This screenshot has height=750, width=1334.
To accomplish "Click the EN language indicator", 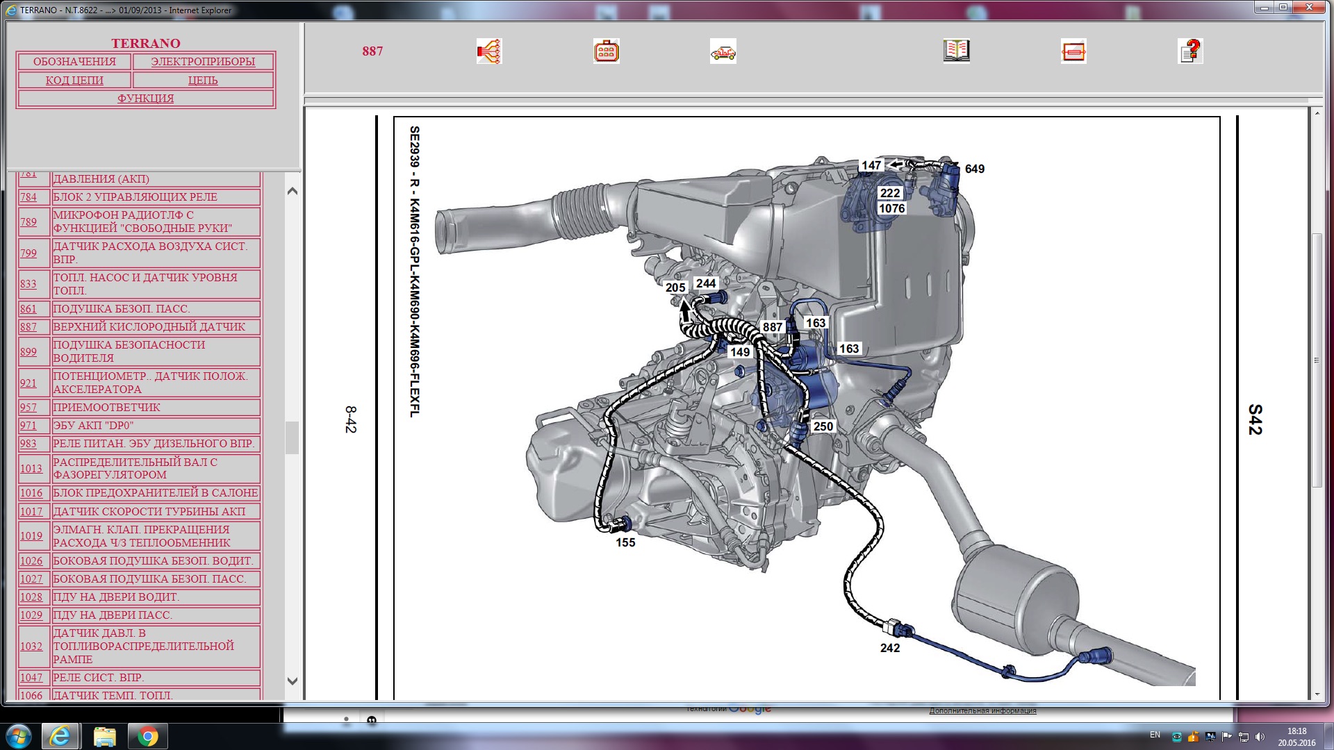I will (1155, 735).
